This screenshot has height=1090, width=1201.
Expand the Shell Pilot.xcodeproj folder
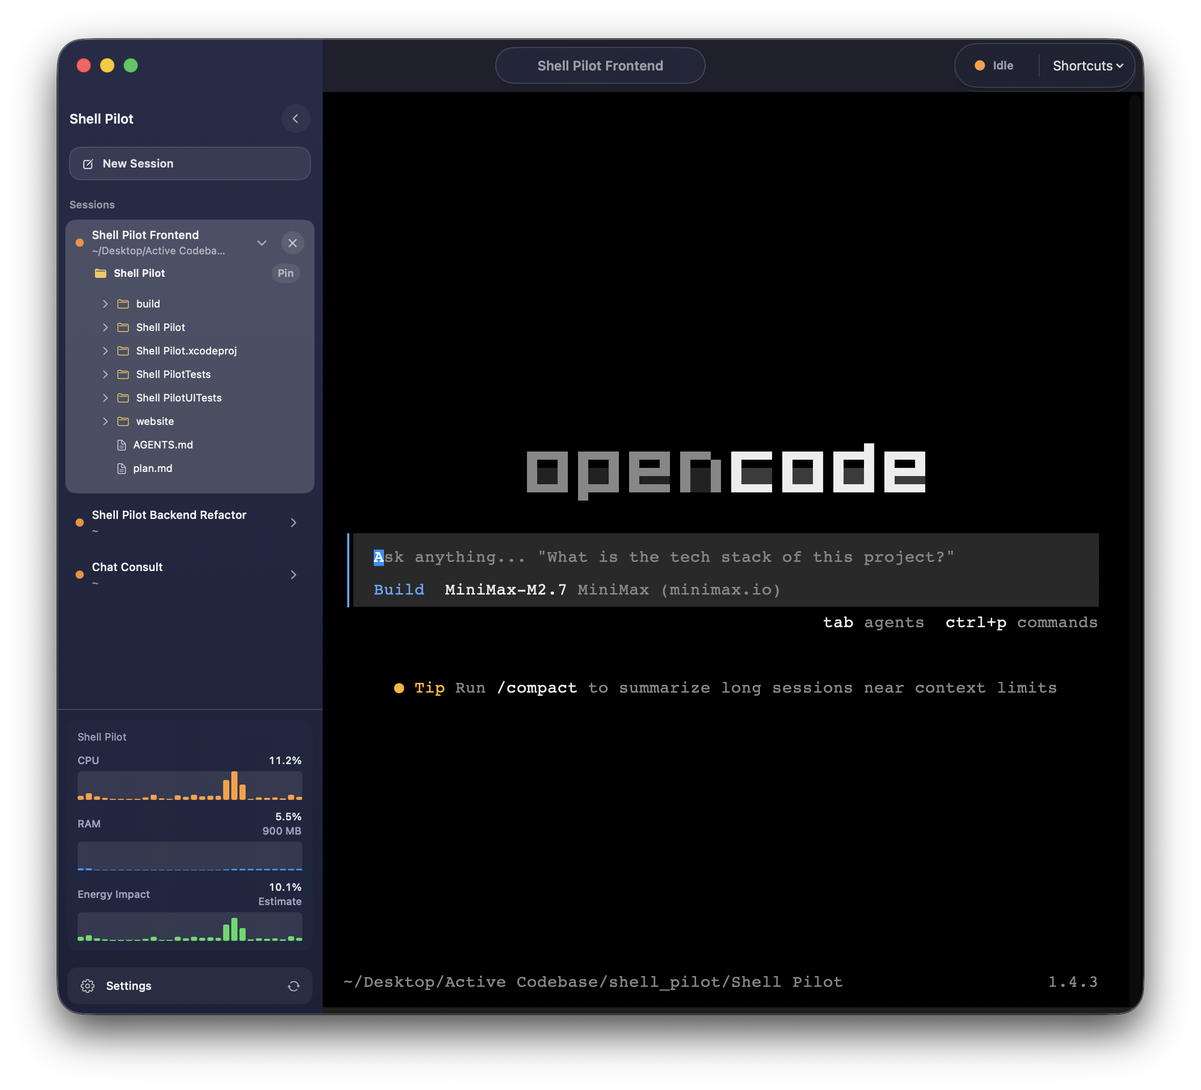pos(105,351)
